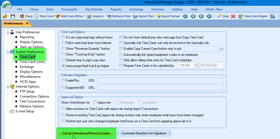Click the HCSS application logo button
The image size is (280, 139).
[7, 6]
